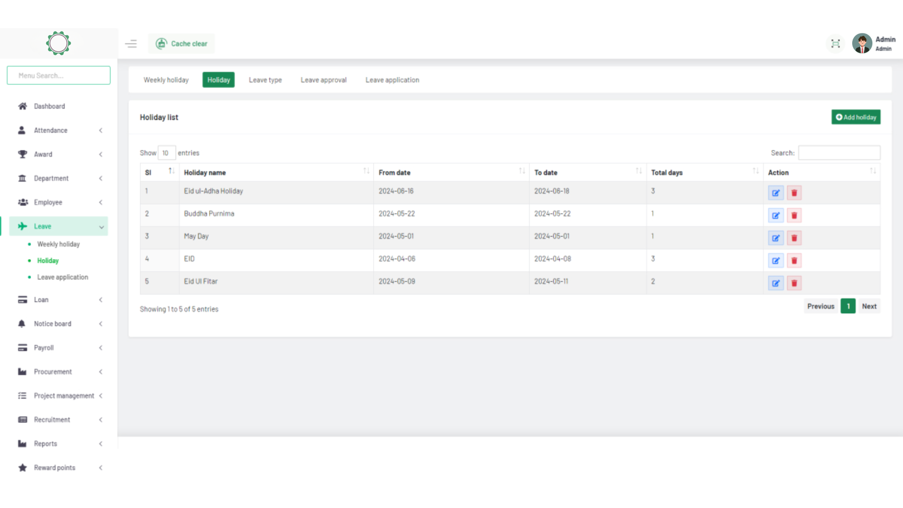Click the table Search input field
Viewport: 903px width, 508px height.
pyautogui.click(x=839, y=153)
